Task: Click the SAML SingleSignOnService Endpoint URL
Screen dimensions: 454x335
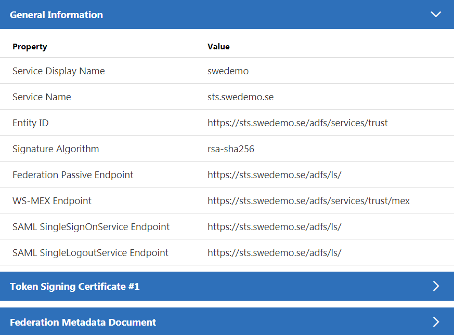Action: [x=274, y=227]
